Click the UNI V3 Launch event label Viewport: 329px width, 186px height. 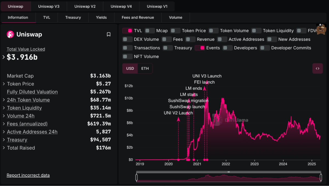pyautogui.click(x=207, y=76)
